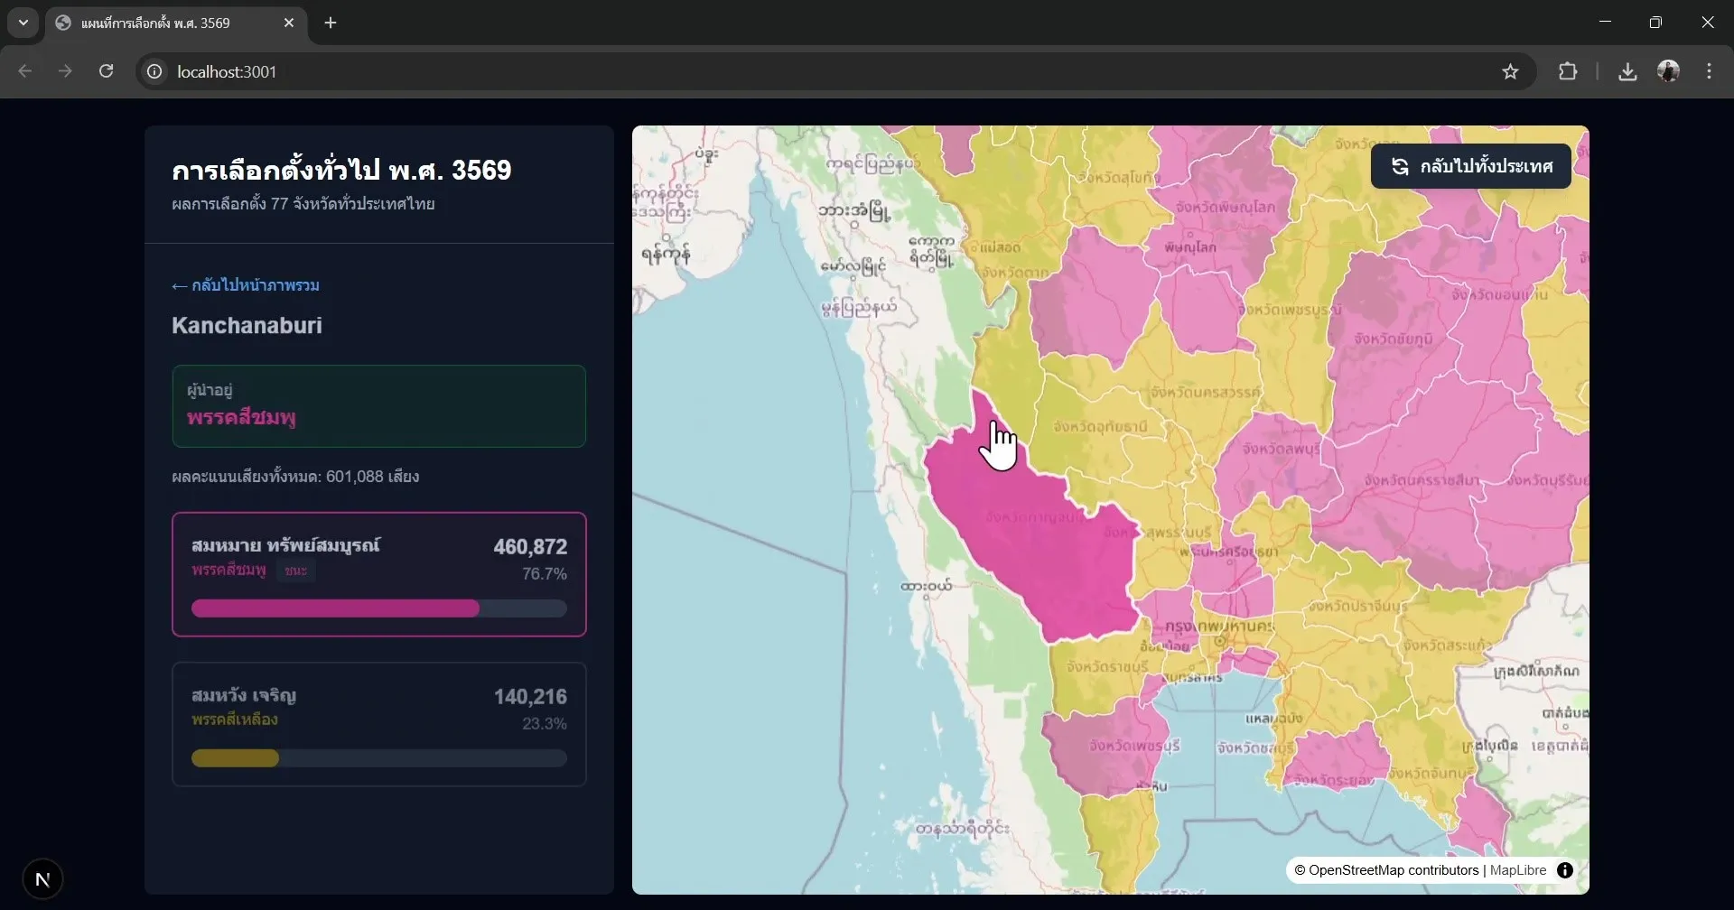Image resolution: width=1734 pixels, height=910 pixels.
Task: Select the election map browser tab
Action: [x=163, y=23]
